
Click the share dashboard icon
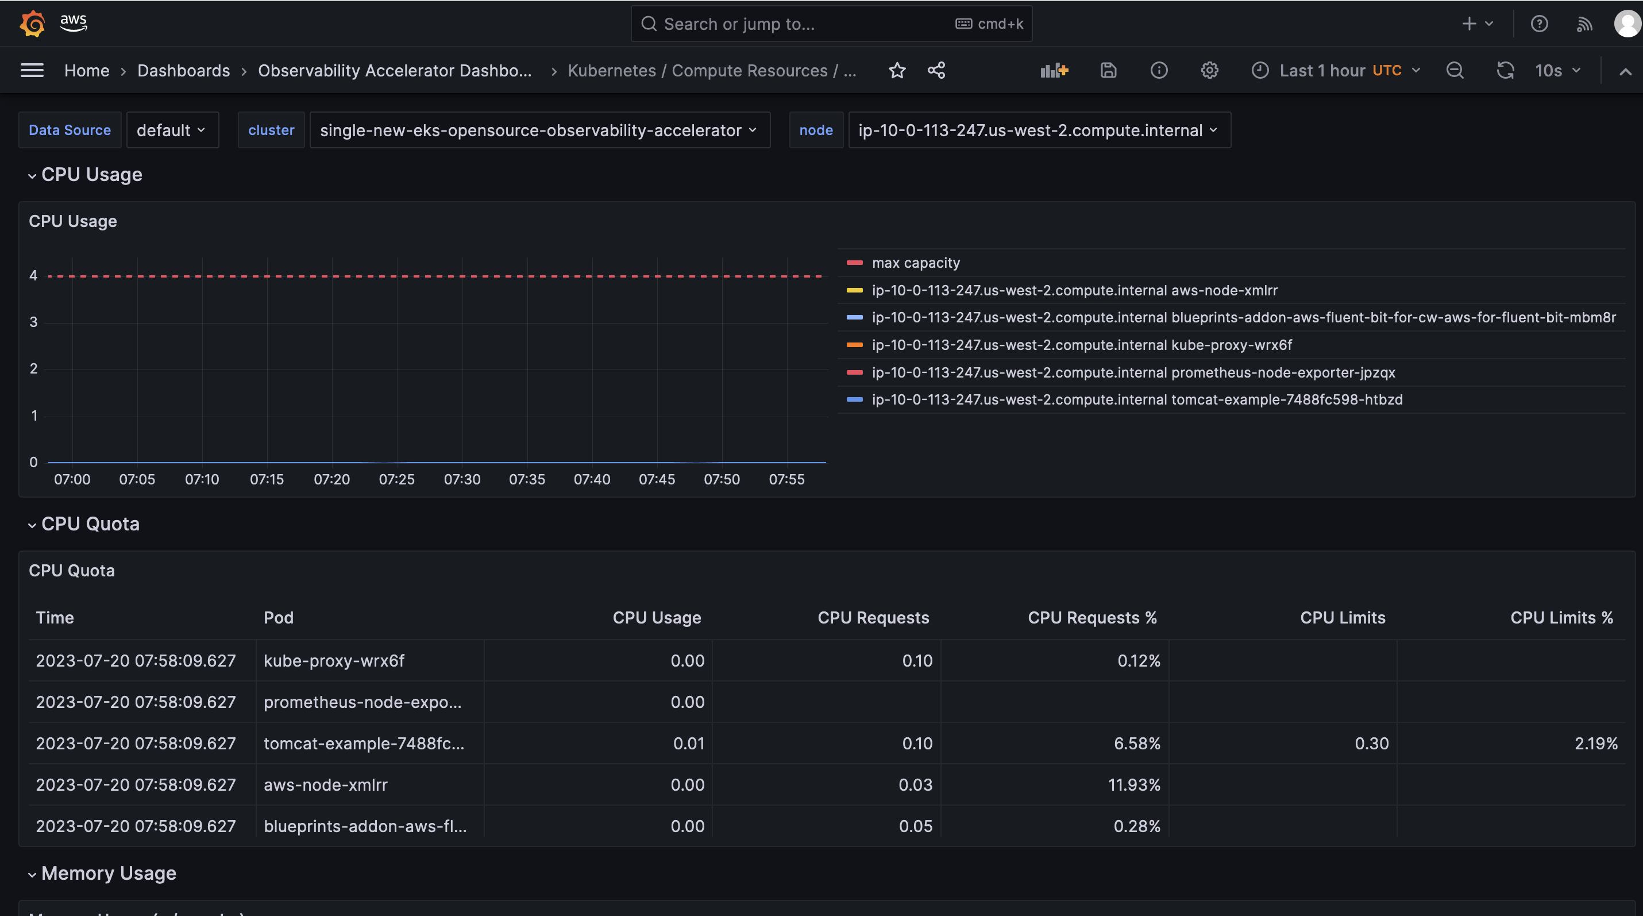coord(936,70)
